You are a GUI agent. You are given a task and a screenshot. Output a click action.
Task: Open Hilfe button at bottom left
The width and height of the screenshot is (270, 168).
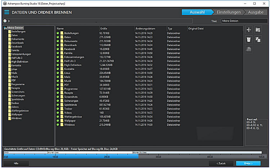pyautogui.click(x=16, y=163)
